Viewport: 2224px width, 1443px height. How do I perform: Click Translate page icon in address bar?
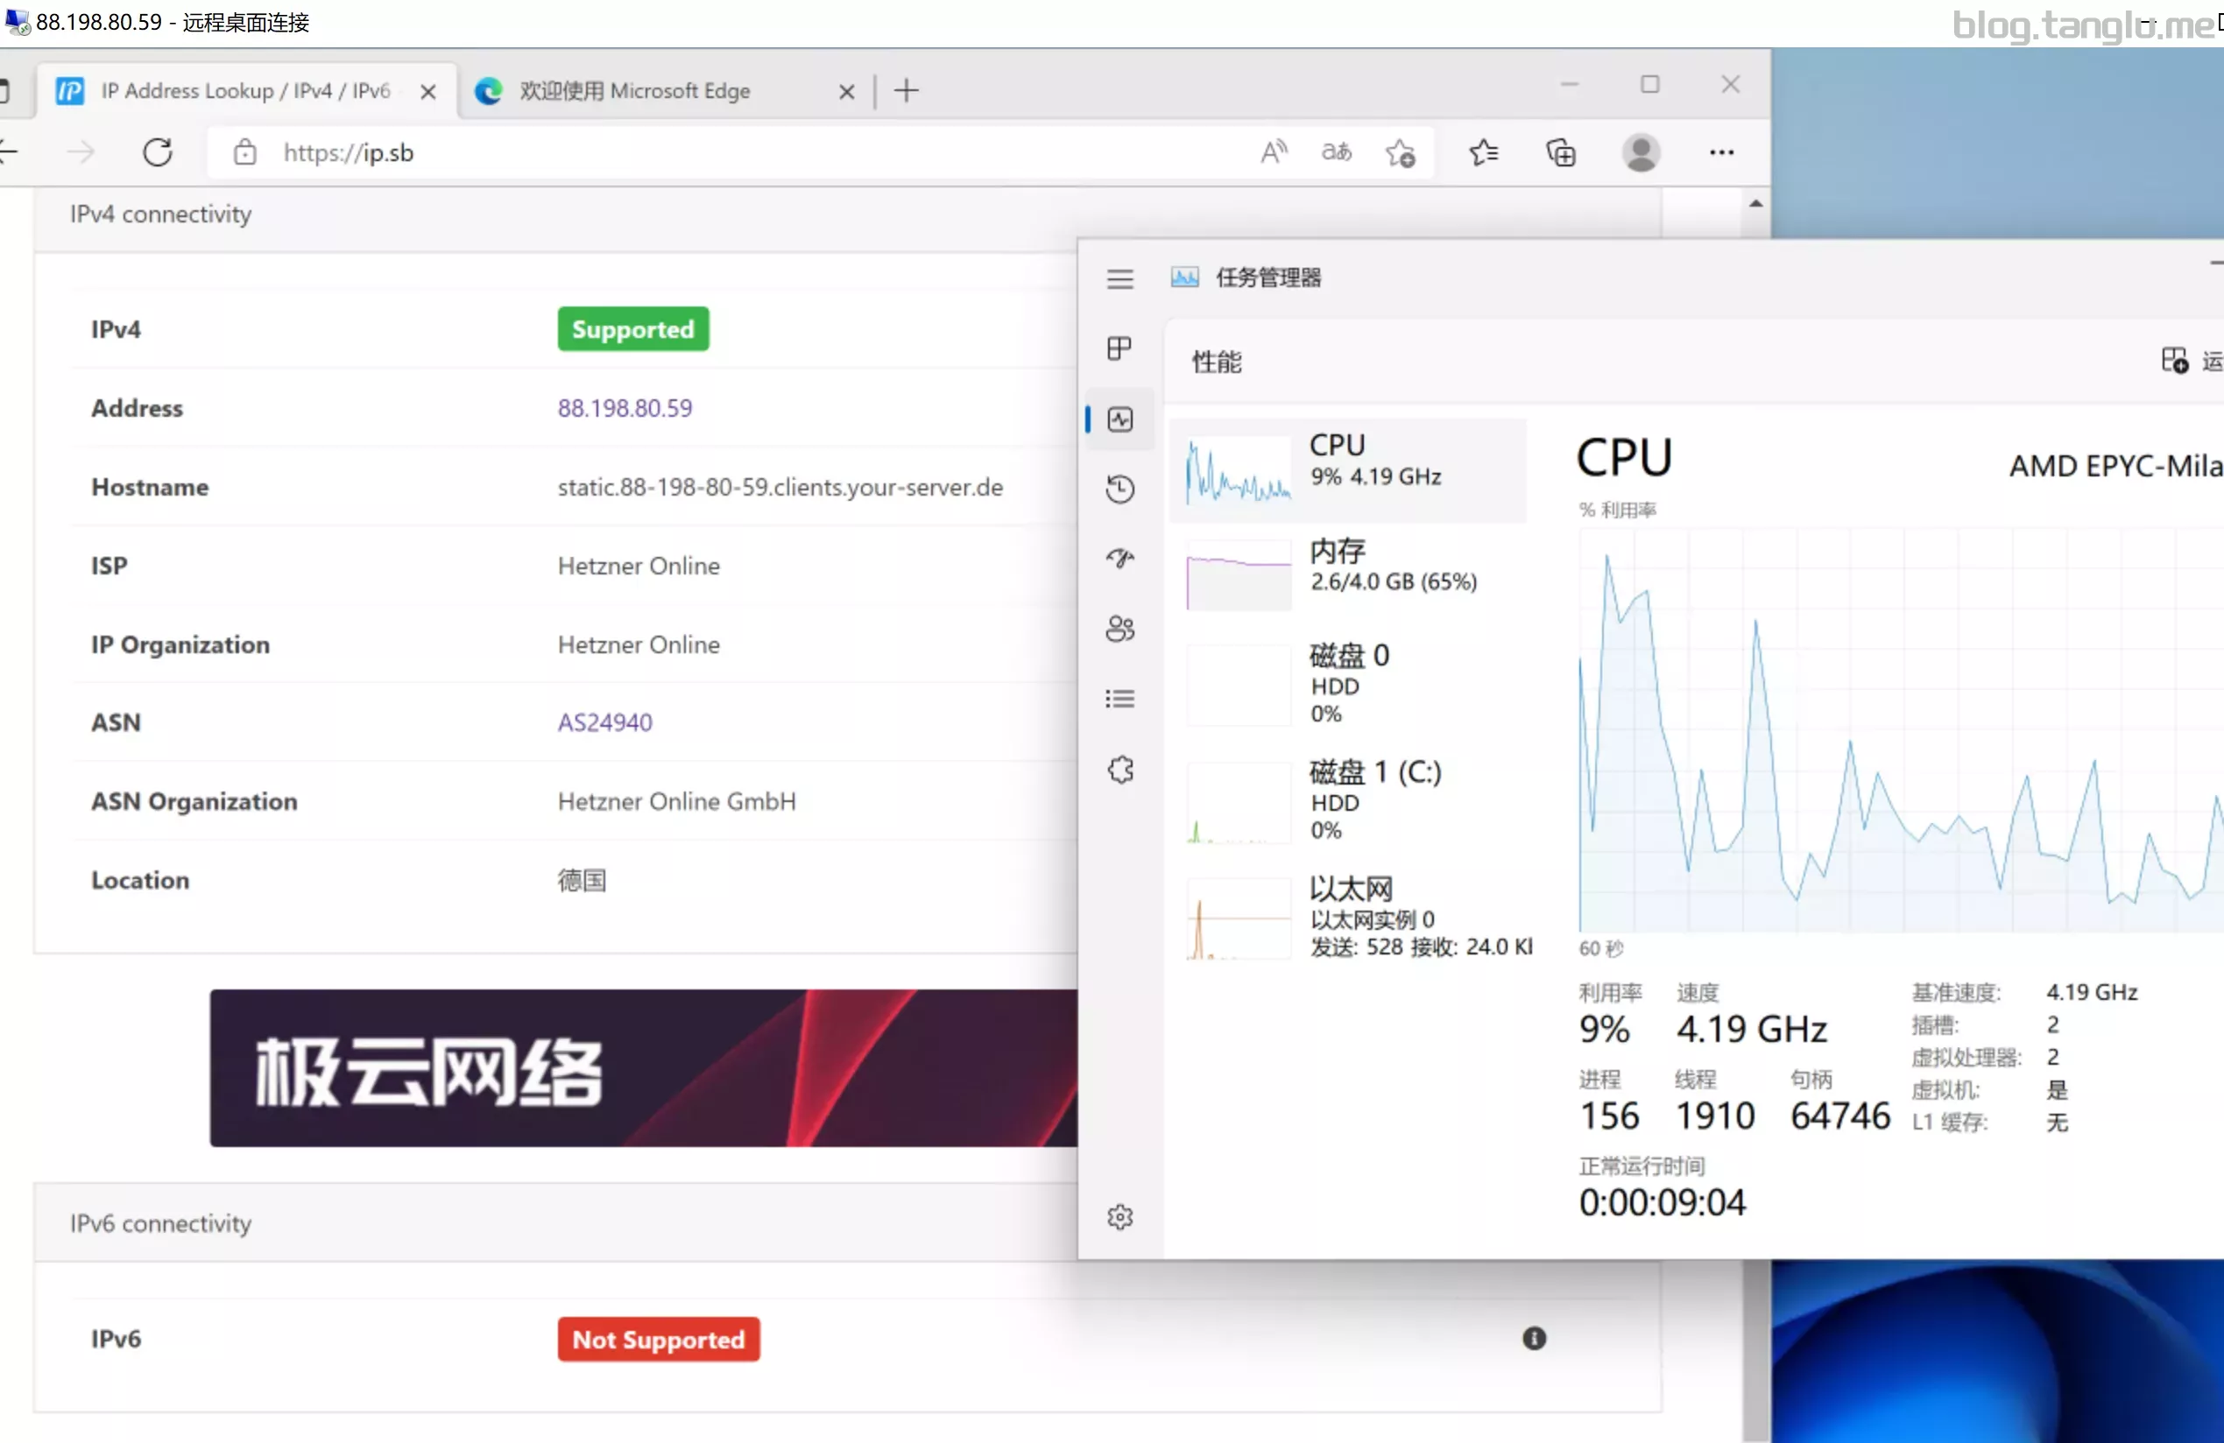(1337, 152)
